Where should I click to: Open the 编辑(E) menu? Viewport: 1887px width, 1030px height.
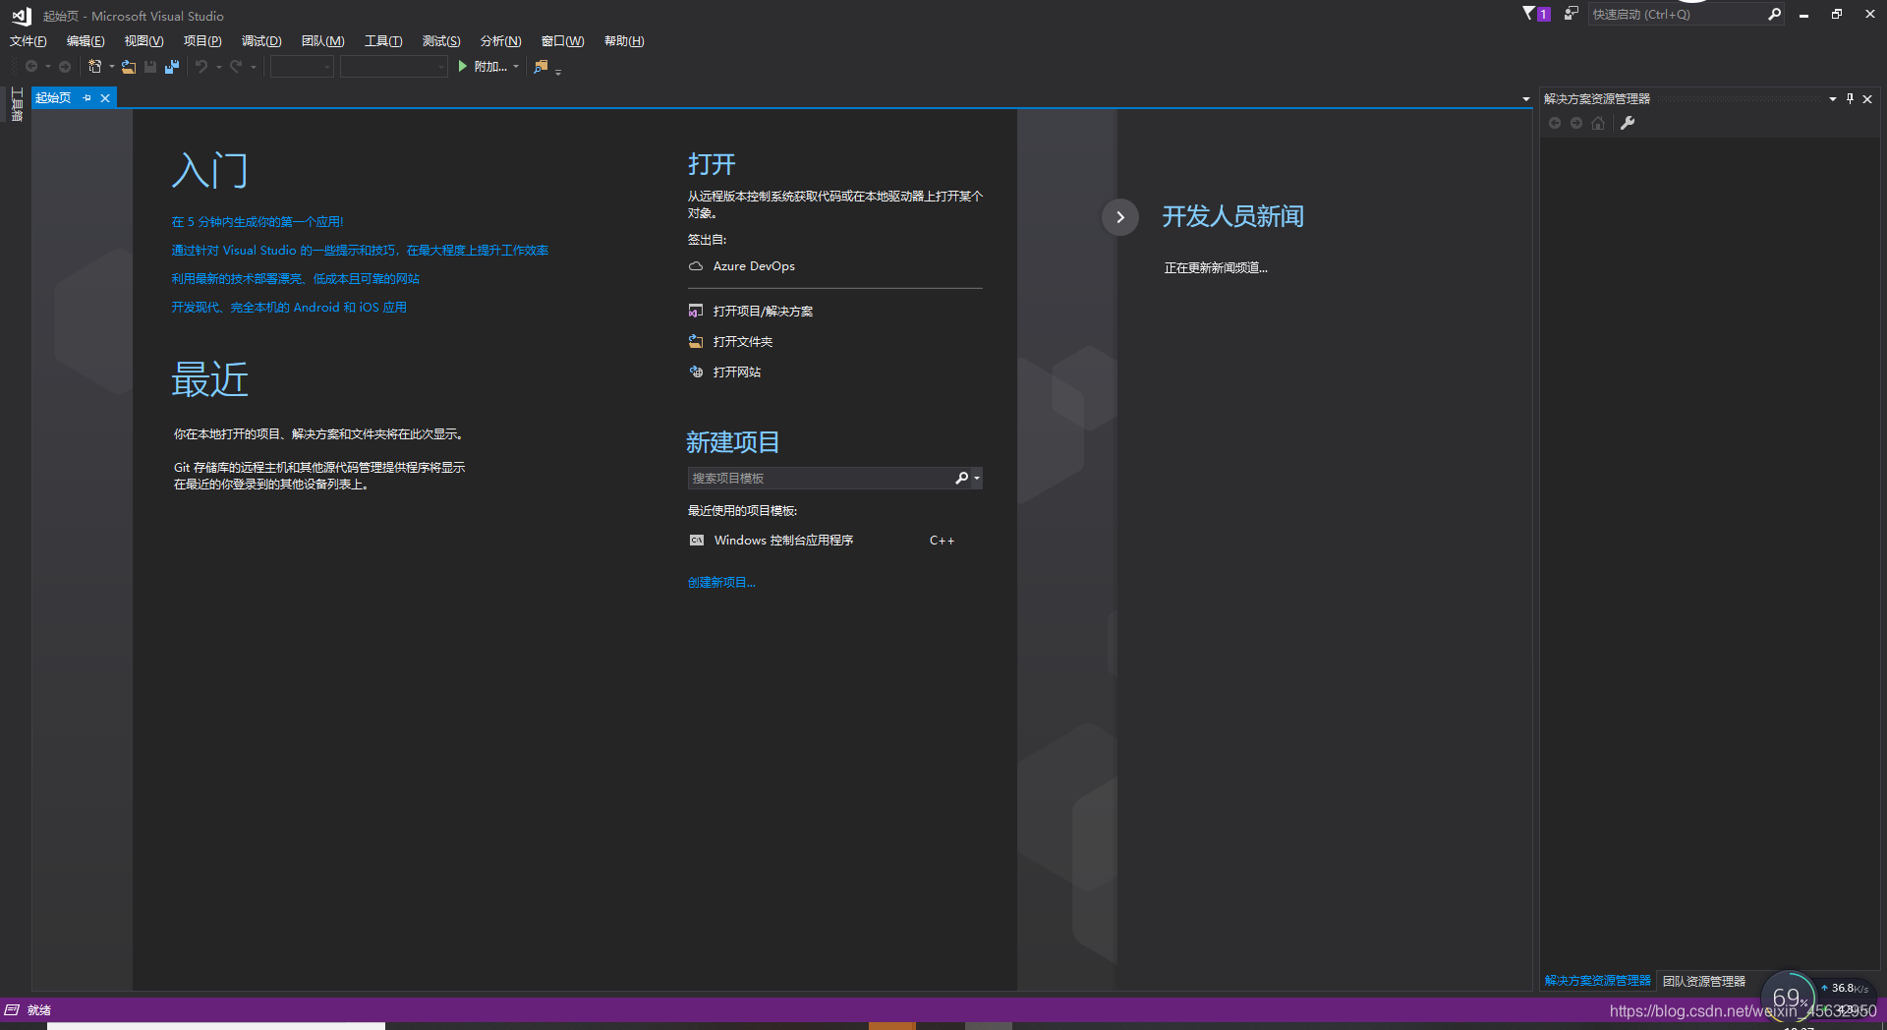pos(86,41)
